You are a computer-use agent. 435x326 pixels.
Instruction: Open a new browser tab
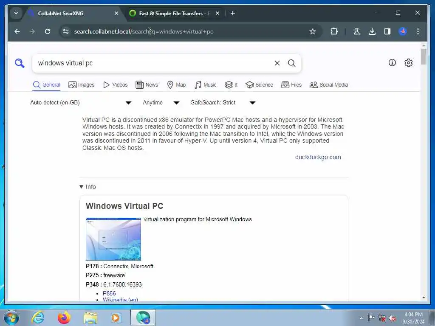[233, 13]
